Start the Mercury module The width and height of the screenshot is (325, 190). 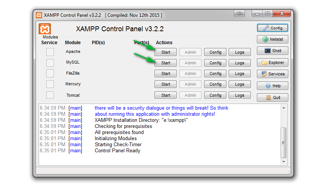pyautogui.click(x=166, y=84)
